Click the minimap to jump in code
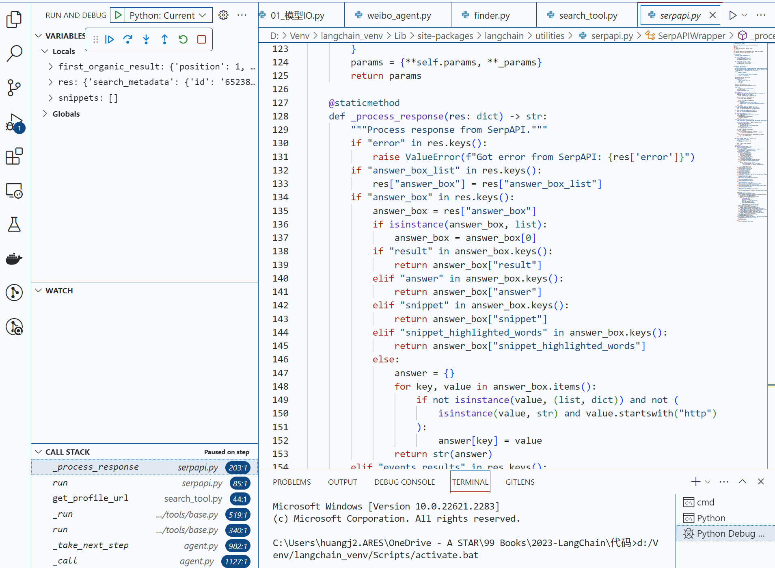The height and width of the screenshot is (568, 775). 750,122
